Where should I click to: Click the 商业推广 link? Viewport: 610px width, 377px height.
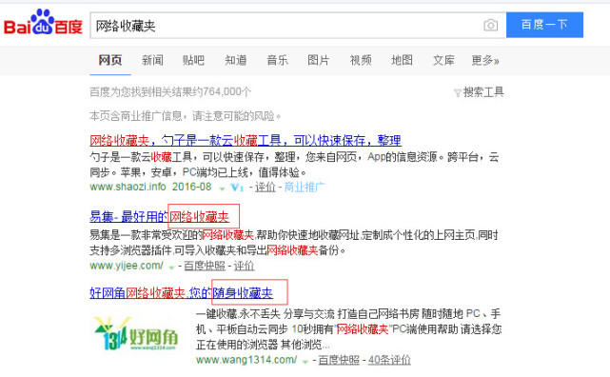305,188
